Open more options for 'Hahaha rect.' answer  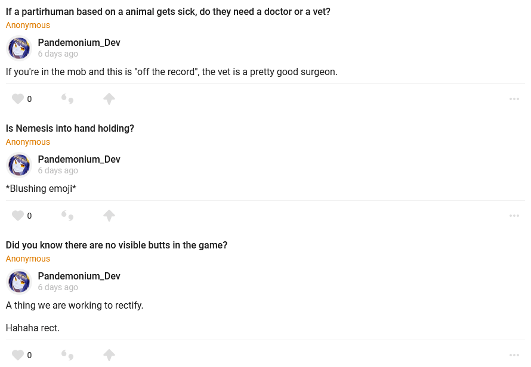point(514,355)
